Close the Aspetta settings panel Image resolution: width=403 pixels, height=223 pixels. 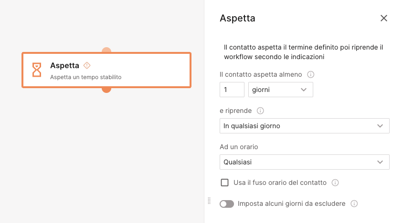[383, 18]
